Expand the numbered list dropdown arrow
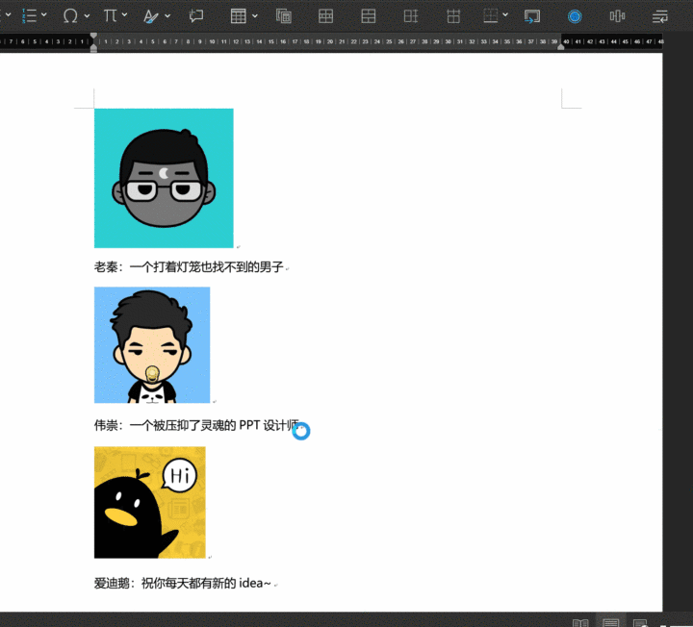Screen dimensions: 693x627 click(x=44, y=15)
